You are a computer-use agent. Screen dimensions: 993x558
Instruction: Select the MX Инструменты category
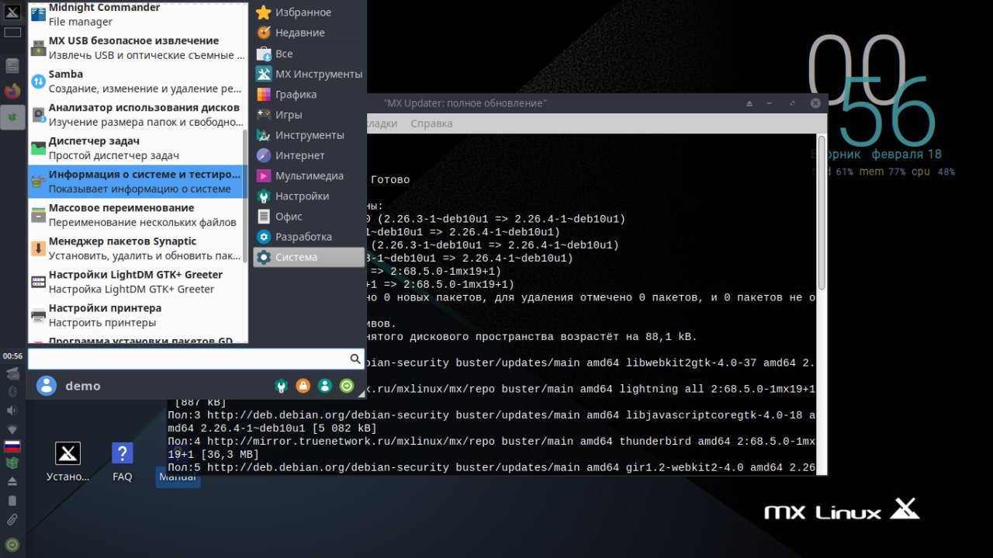click(309, 74)
